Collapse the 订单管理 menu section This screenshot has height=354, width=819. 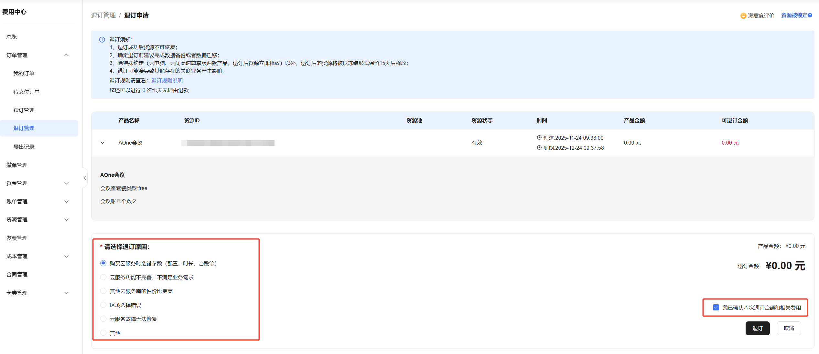[66, 55]
